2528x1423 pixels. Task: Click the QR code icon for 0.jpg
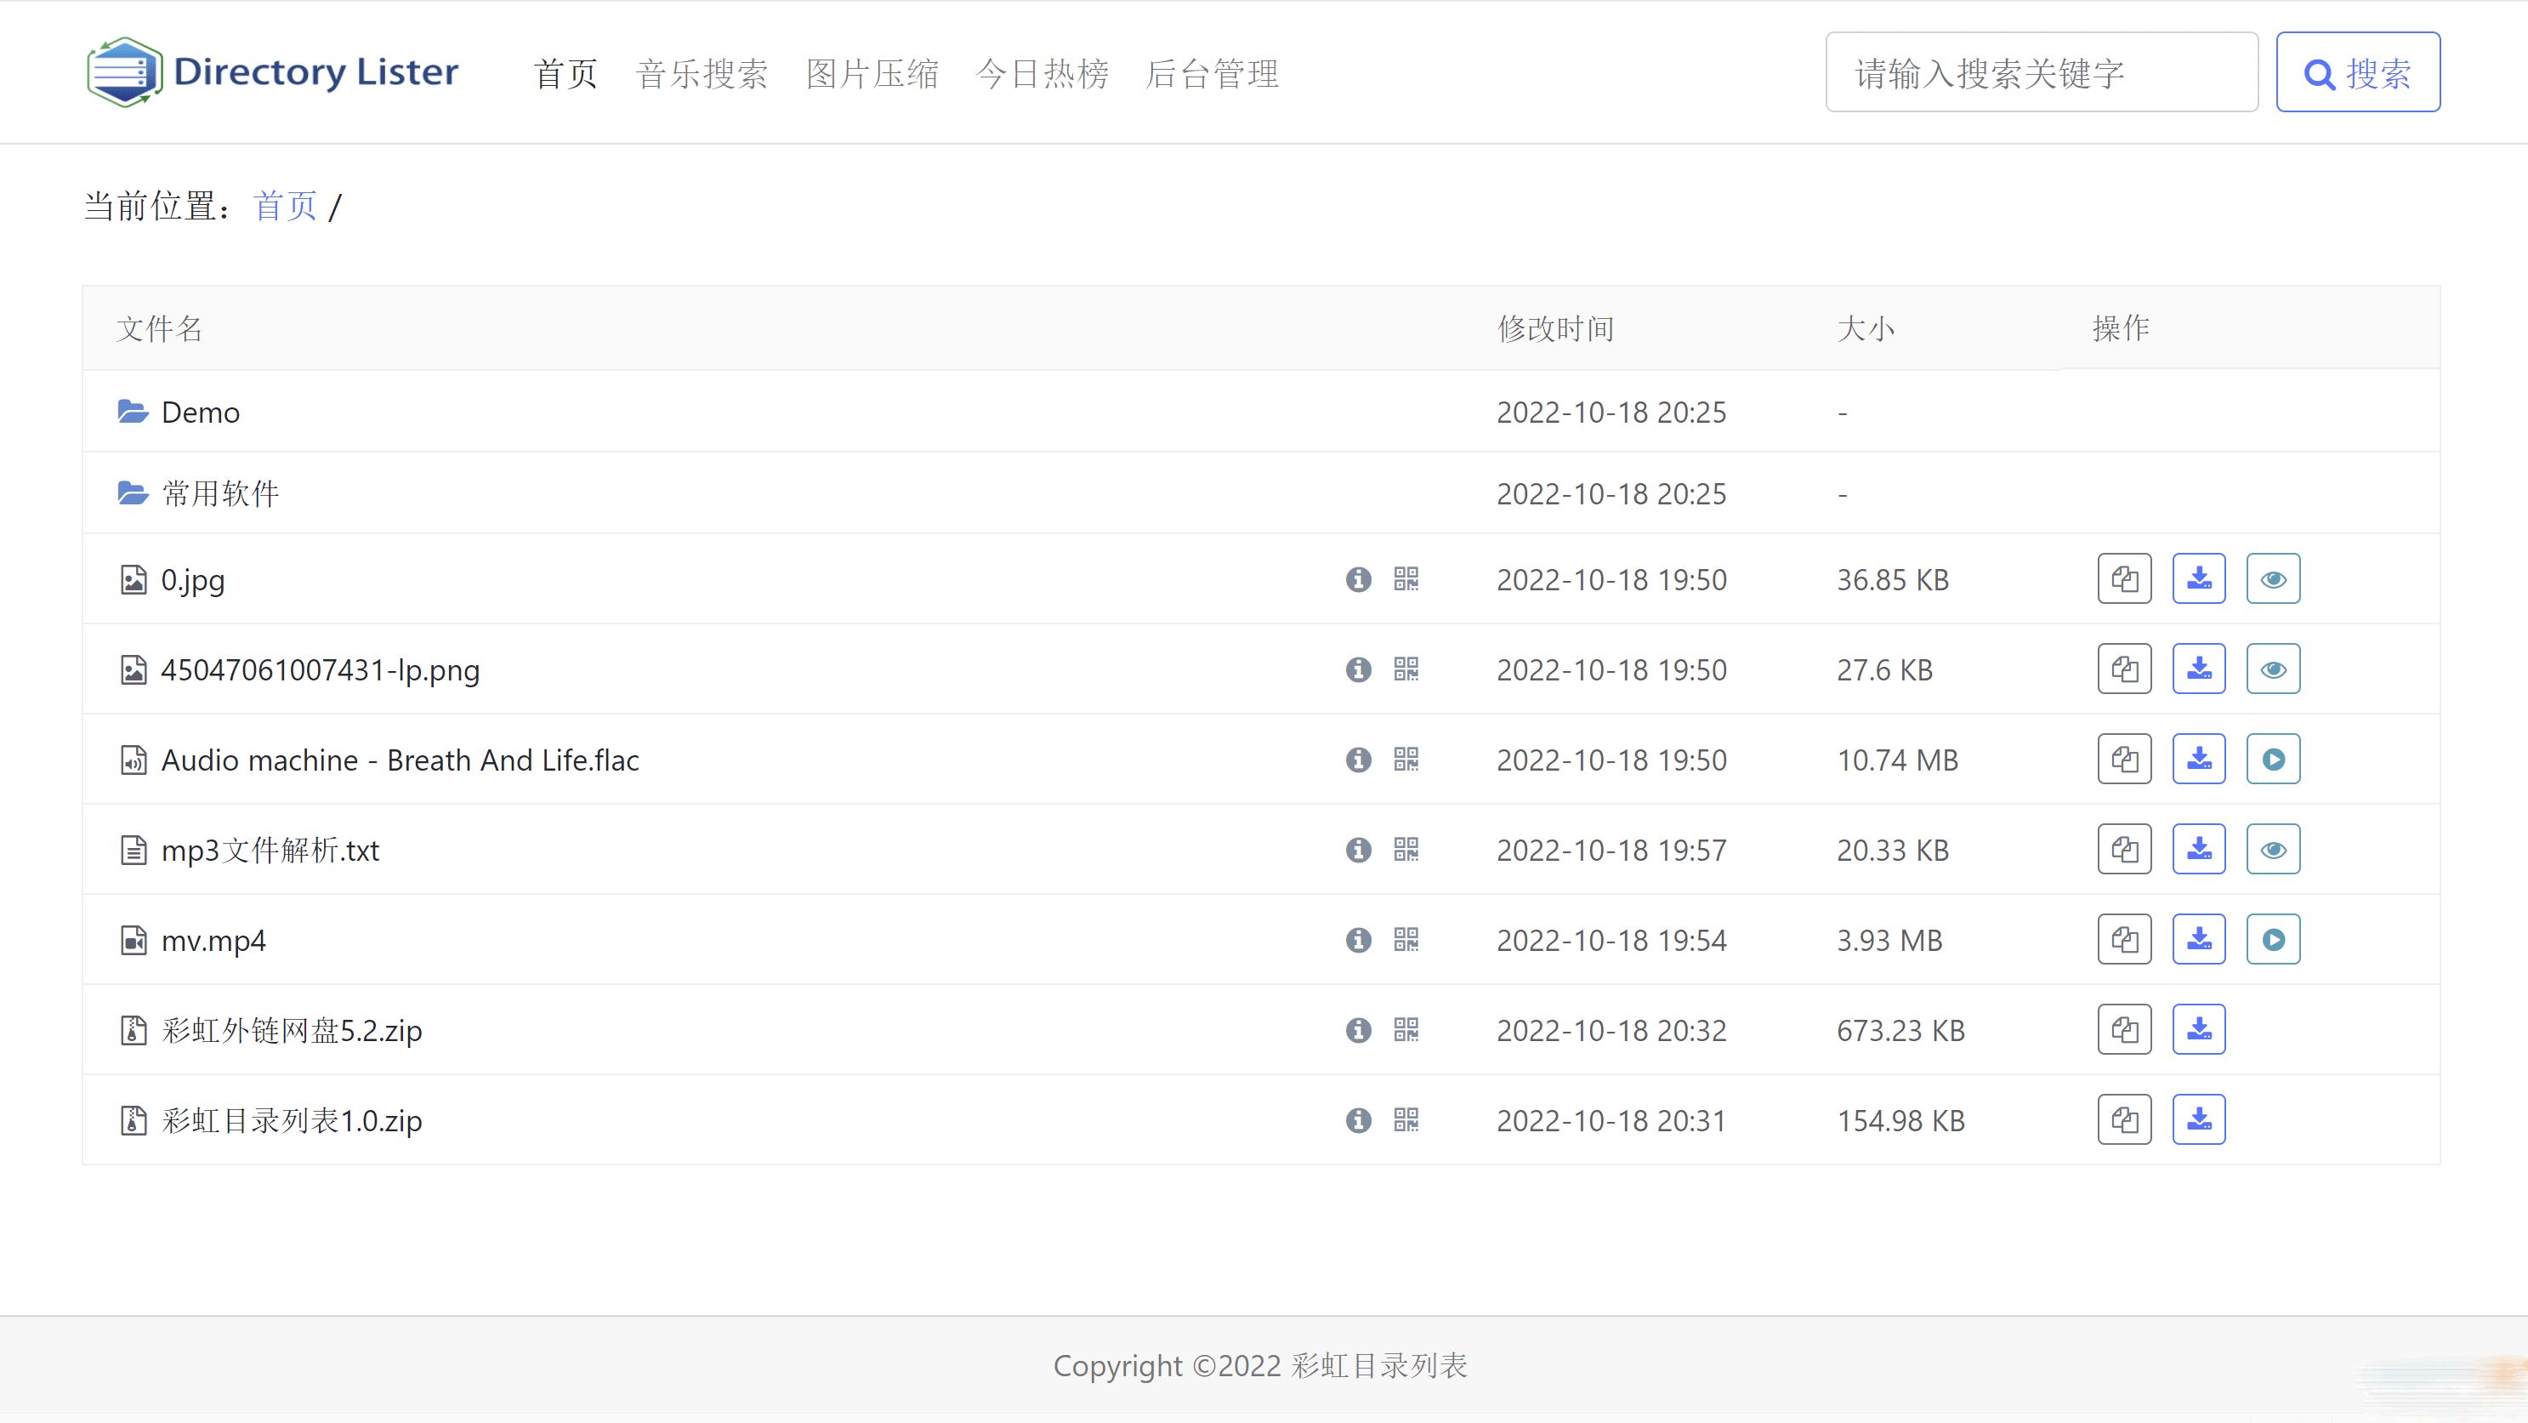(1406, 578)
